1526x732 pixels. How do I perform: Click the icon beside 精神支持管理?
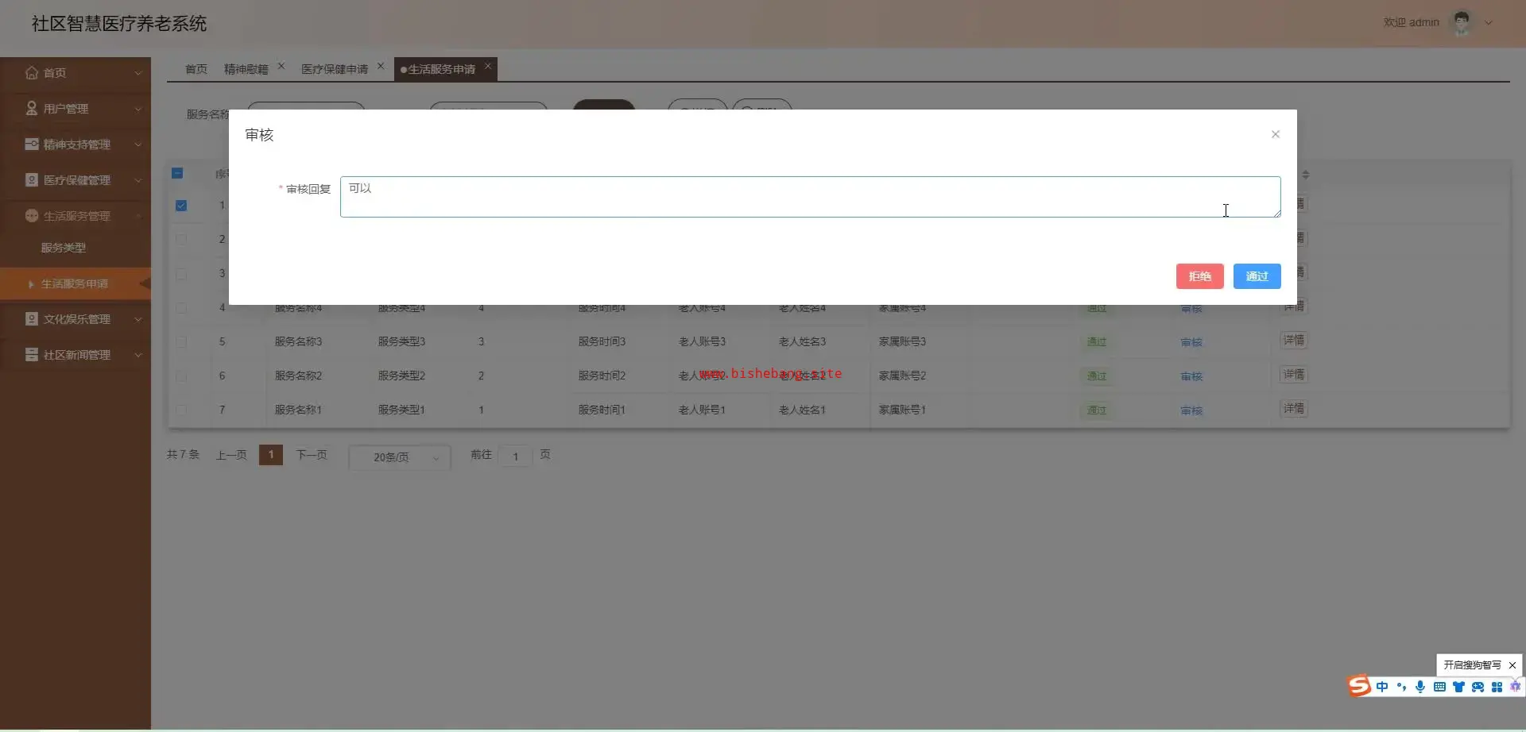[x=32, y=144]
